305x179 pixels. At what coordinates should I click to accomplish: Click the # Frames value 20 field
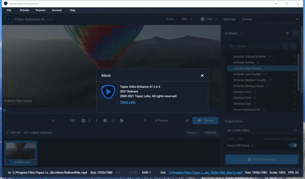pos(187,121)
